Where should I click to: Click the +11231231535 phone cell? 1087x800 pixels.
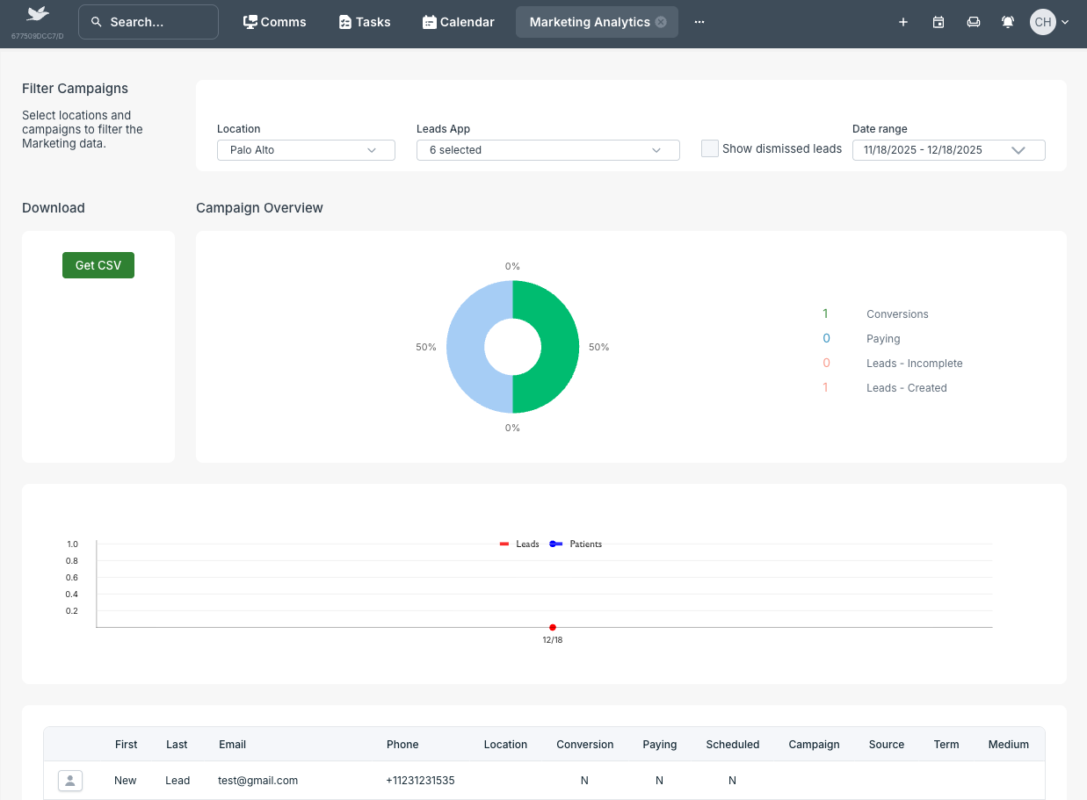(420, 781)
